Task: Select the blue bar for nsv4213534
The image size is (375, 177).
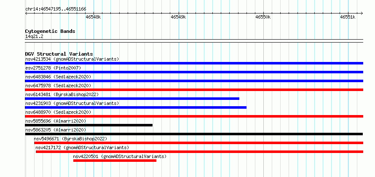Action: pos(194,63)
